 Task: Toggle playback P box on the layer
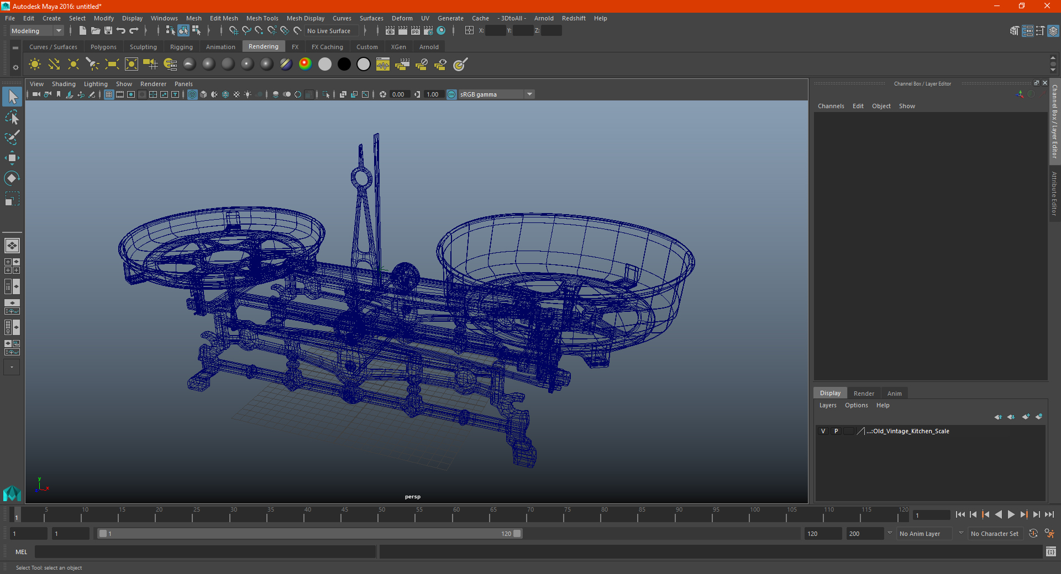(x=836, y=431)
